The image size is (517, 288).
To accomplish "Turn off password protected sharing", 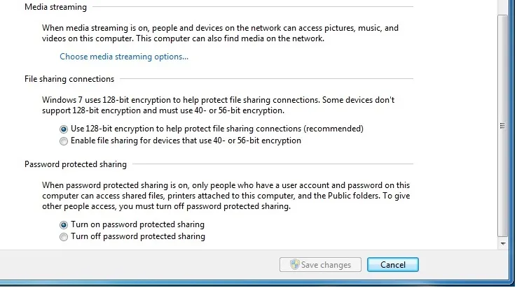I will (x=64, y=237).
